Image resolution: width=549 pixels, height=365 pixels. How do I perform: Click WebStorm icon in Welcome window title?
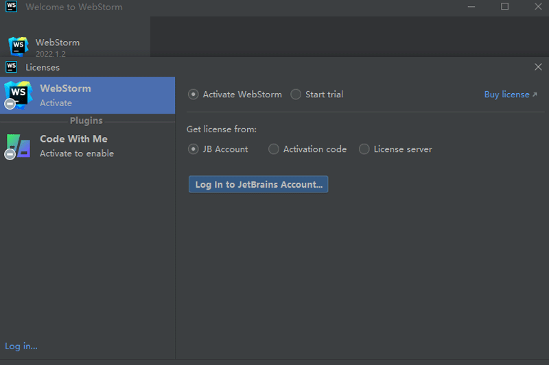pos(11,7)
